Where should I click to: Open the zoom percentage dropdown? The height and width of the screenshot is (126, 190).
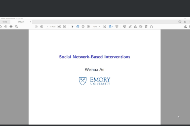pos(97,26)
